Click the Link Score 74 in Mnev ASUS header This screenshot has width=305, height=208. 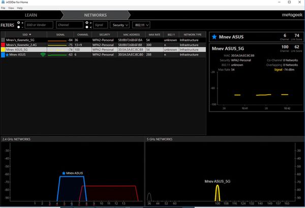click(297, 36)
